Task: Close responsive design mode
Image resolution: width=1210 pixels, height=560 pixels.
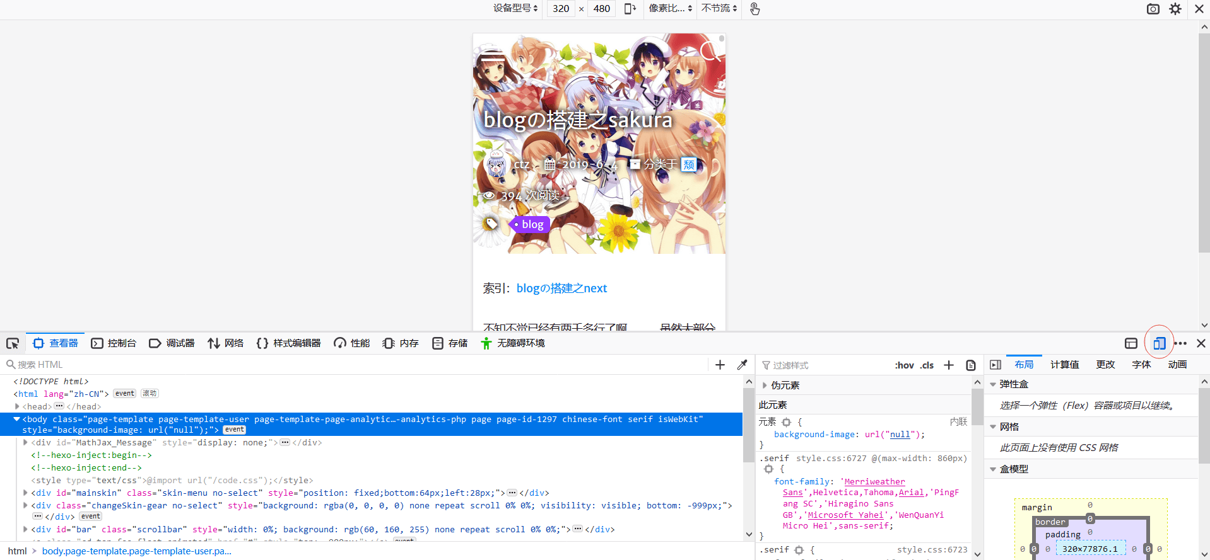Action: click(1199, 9)
